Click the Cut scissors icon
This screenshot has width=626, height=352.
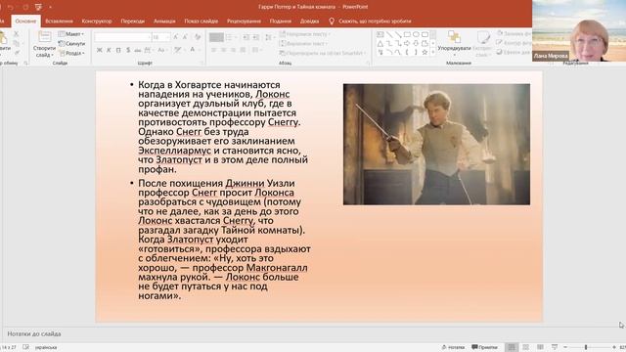tap(17, 34)
